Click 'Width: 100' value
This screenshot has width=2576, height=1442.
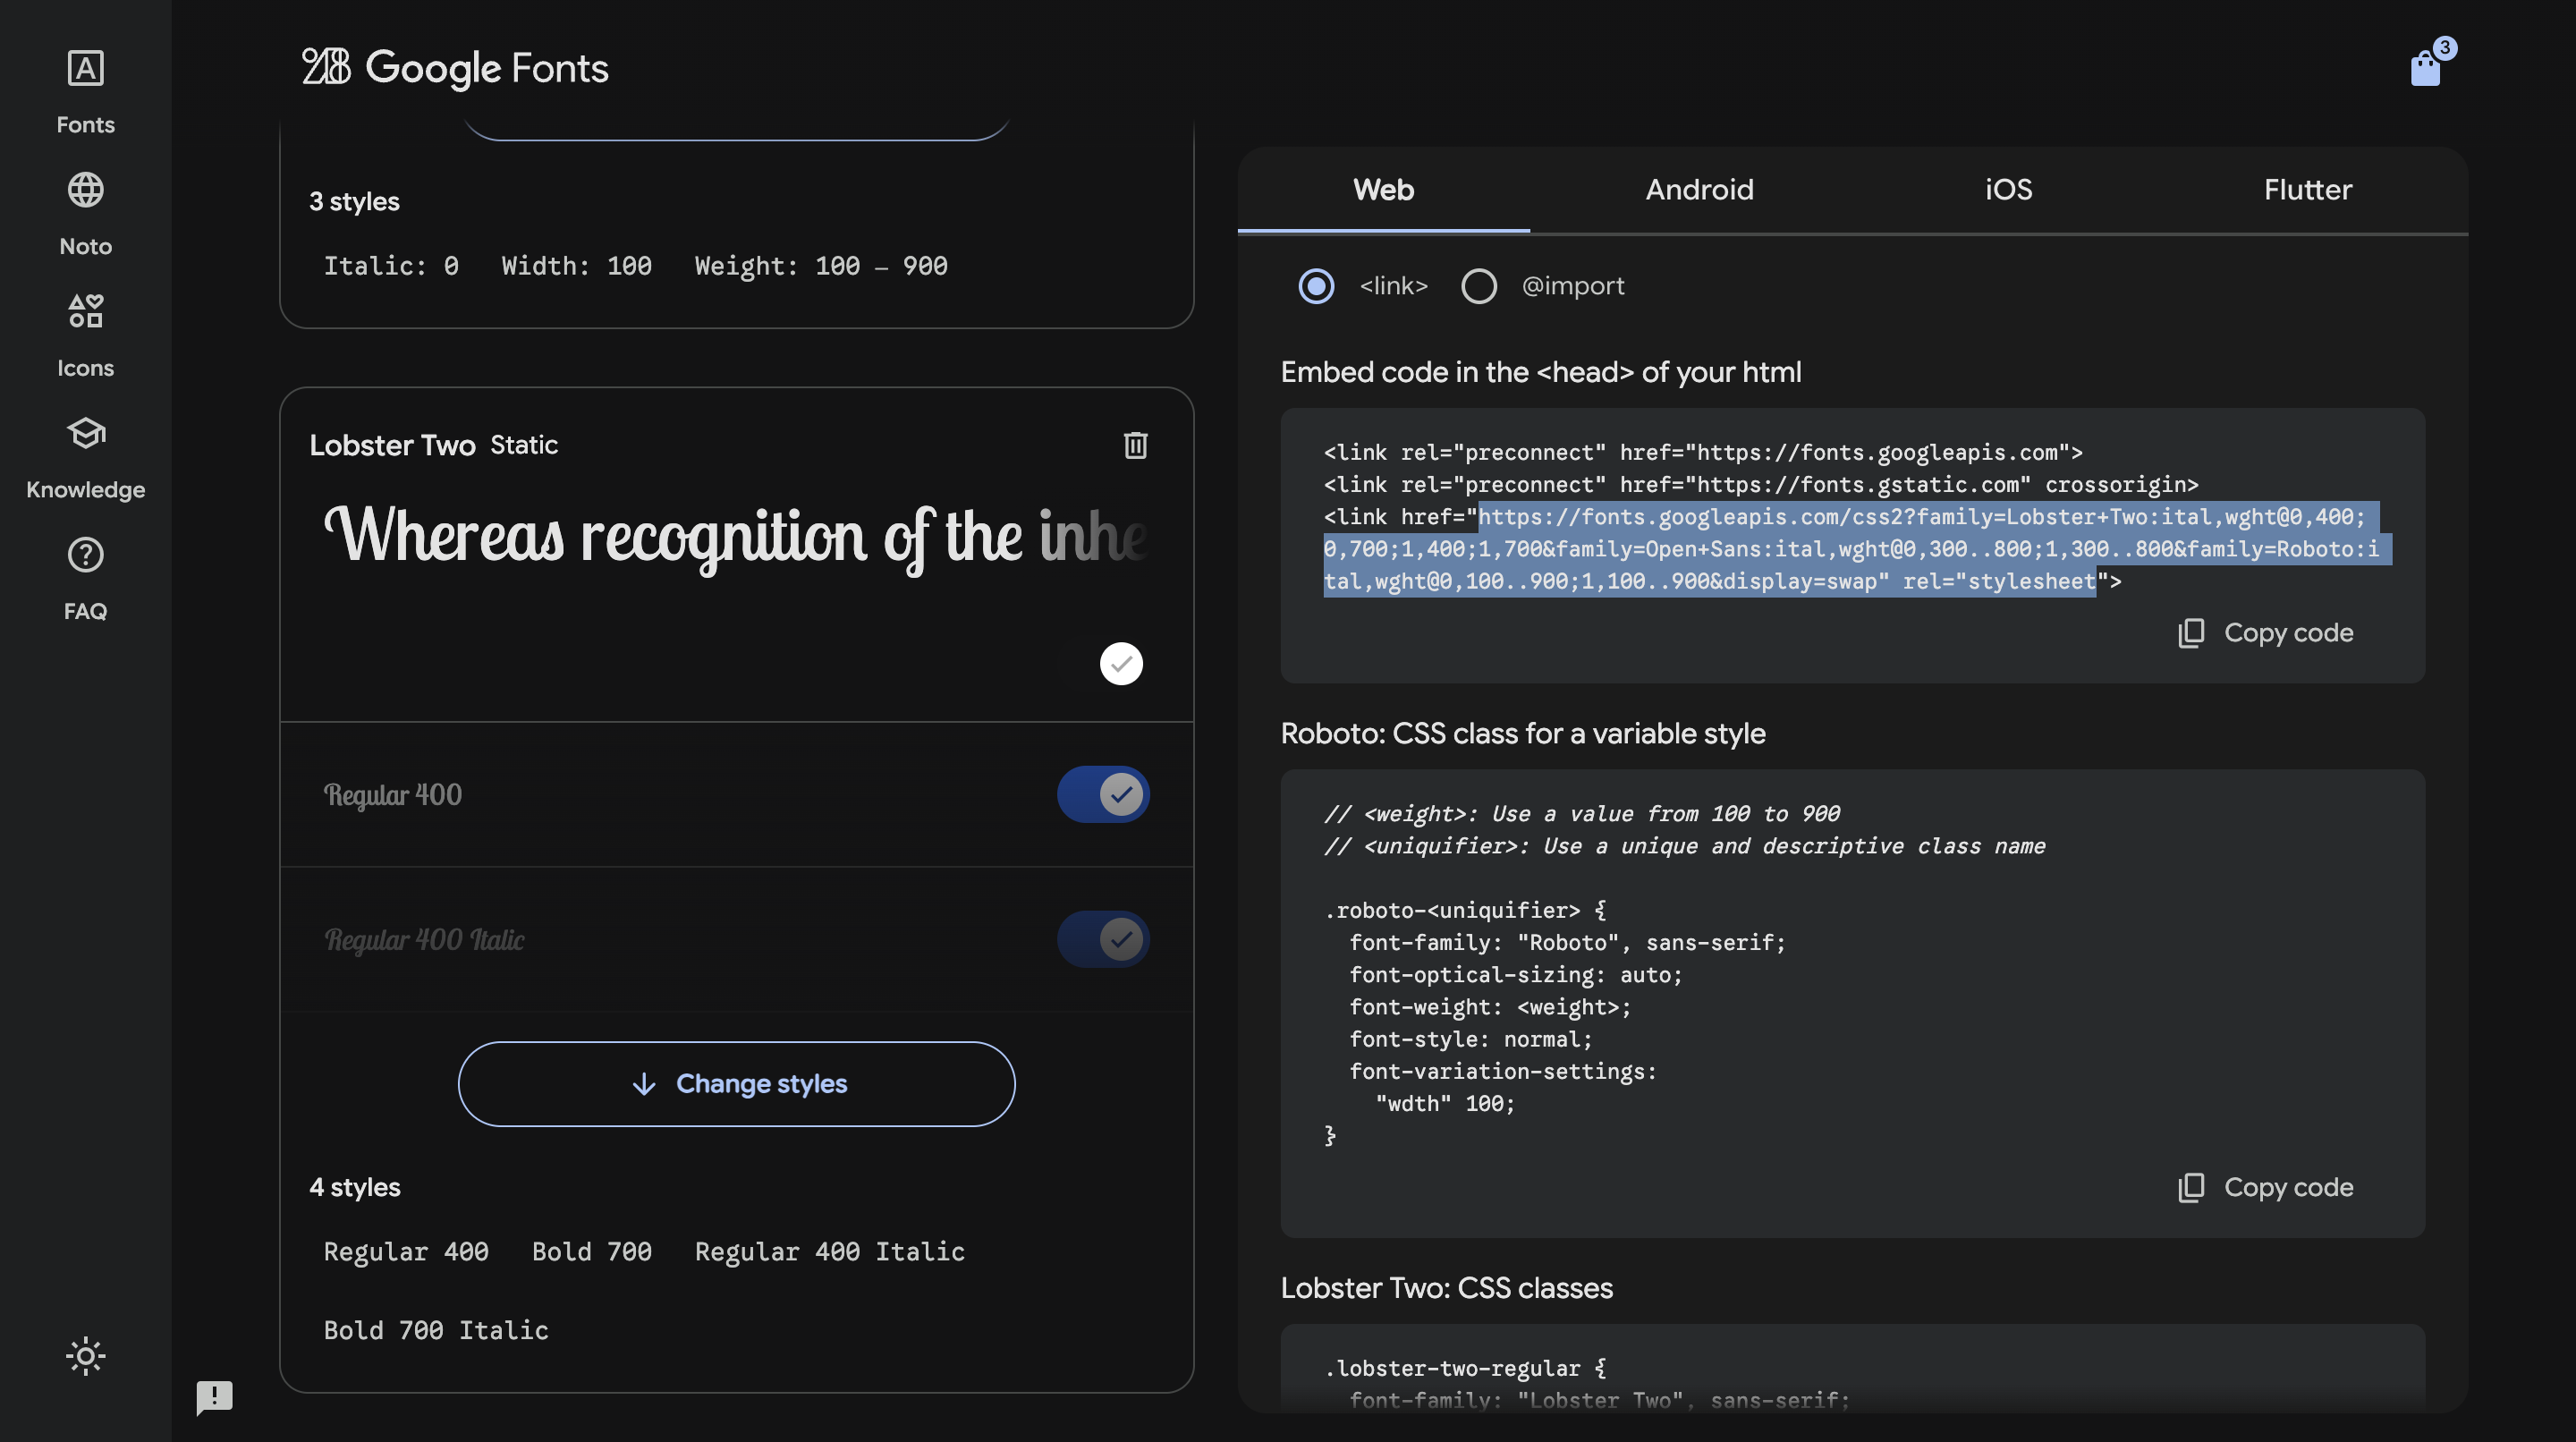tap(576, 266)
